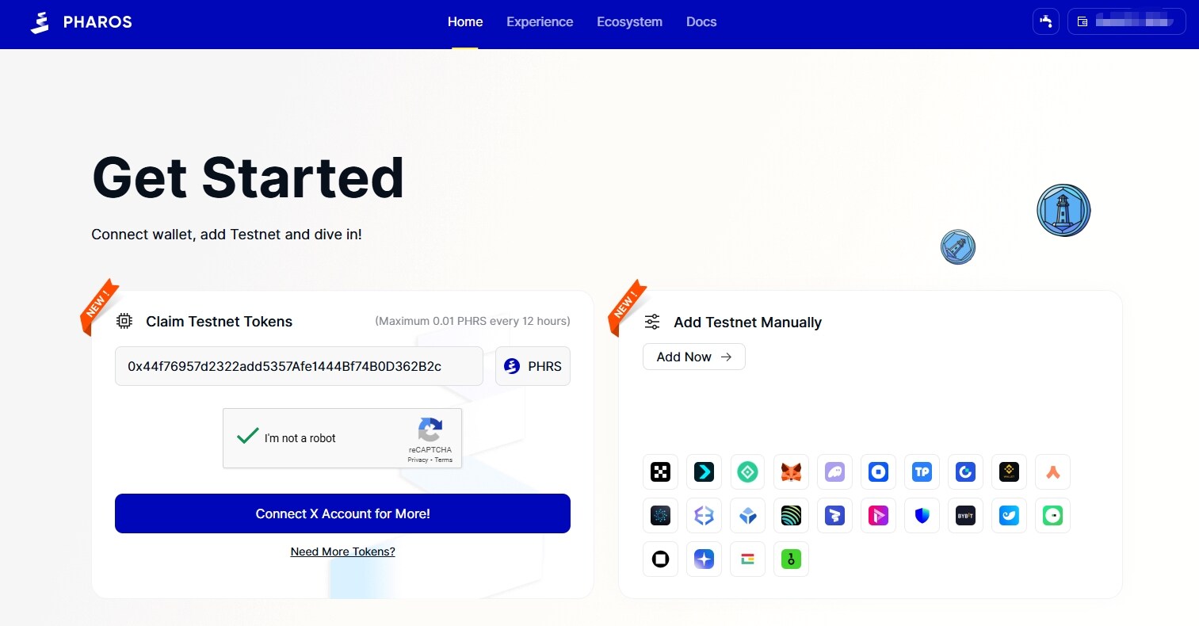Choose the OKX wallet icon

tap(660, 472)
